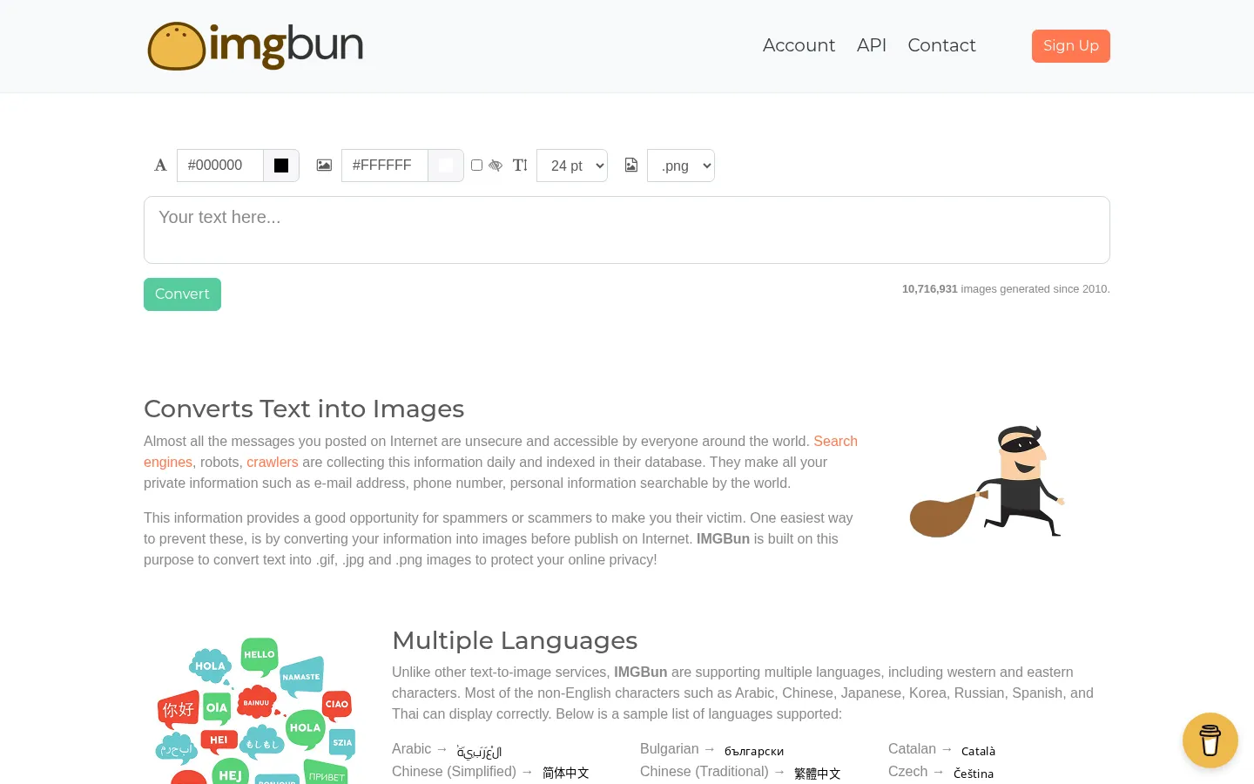Click the black text color swatch
The height and width of the screenshot is (784, 1254).
pos(281,166)
